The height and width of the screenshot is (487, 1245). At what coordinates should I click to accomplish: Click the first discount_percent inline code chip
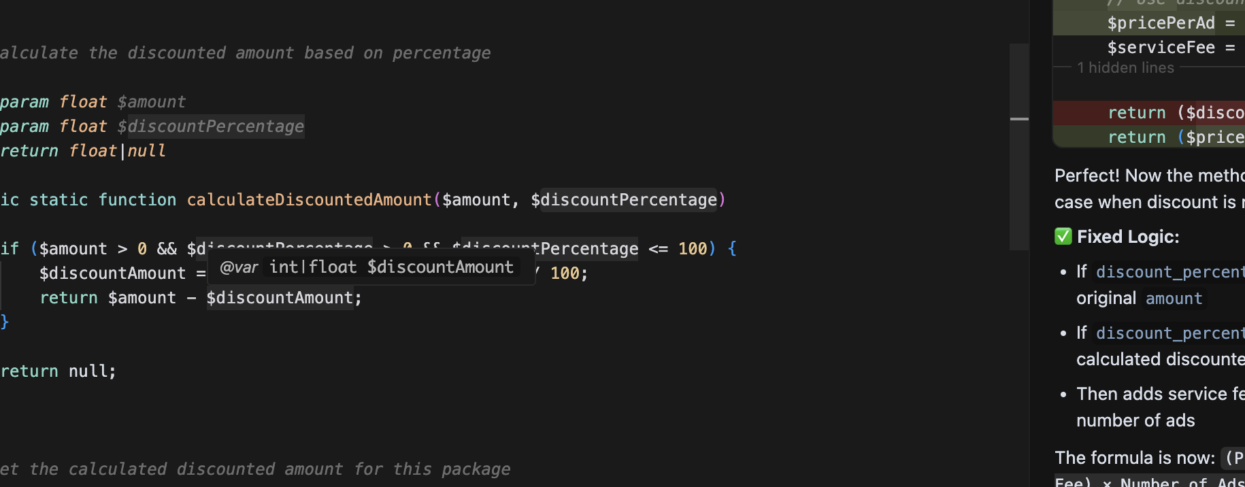1169,272
